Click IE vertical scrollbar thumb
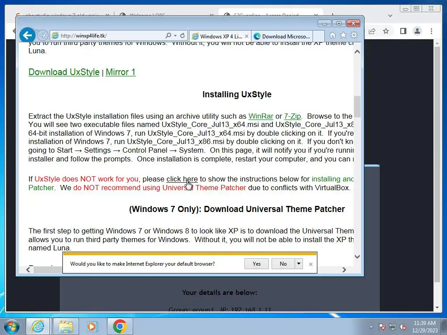 [357, 106]
